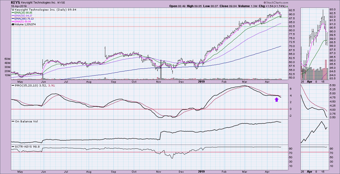
Task: Click the 77.5 price axis label
Action: 292,34
